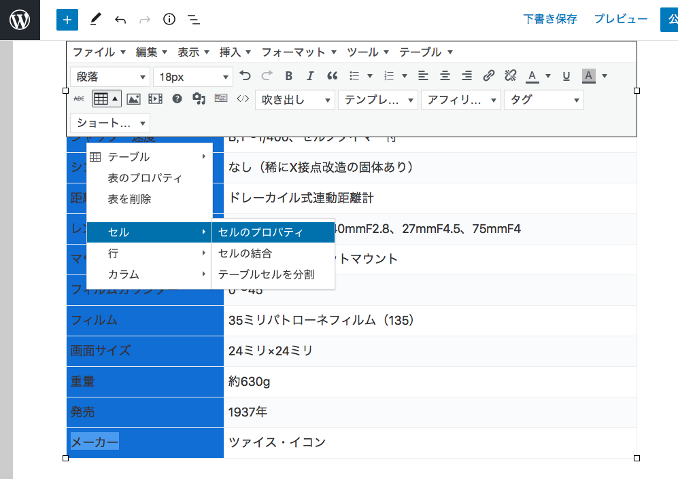Expand bullet list style arrow
Screen dimensions: 678x479
370,76
